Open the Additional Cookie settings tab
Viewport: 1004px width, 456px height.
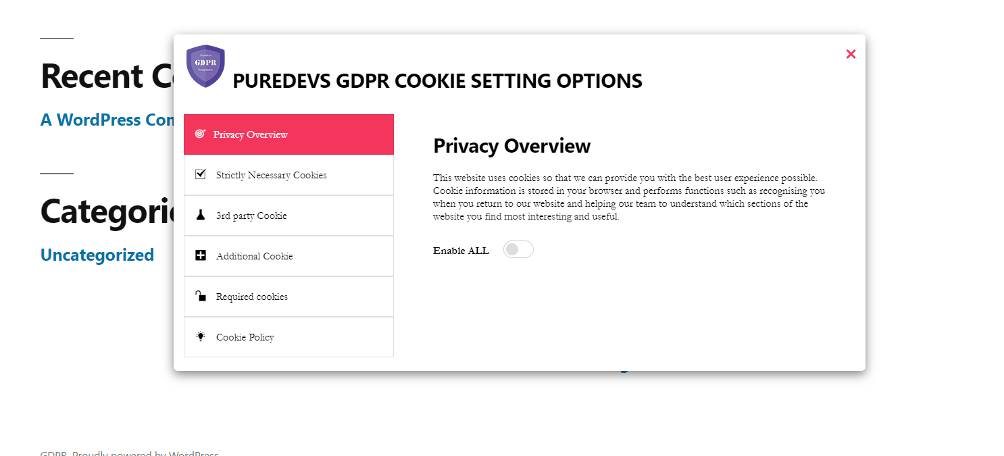(x=254, y=255)
